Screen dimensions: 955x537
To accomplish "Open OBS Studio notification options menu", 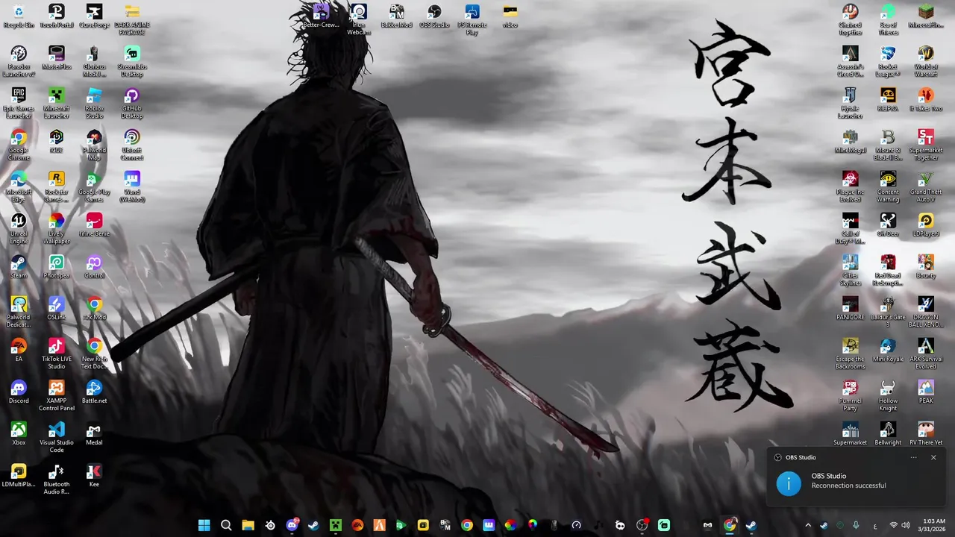I will (913, 457).
